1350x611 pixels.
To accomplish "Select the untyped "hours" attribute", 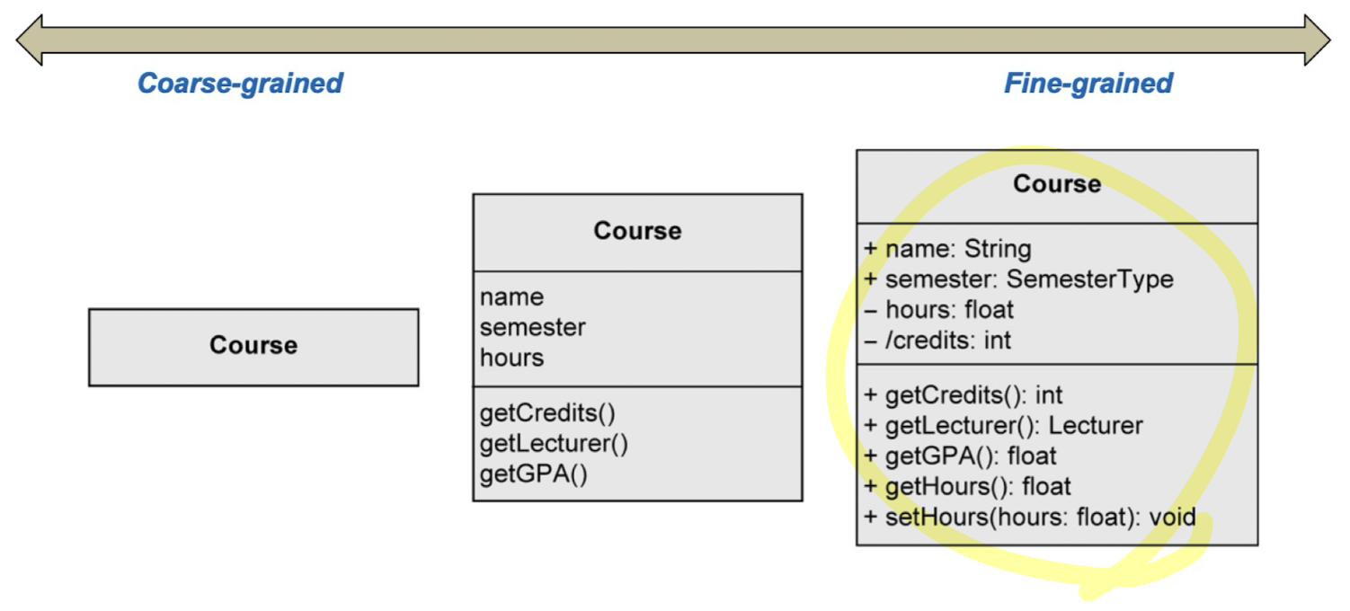I will (511, 358).
